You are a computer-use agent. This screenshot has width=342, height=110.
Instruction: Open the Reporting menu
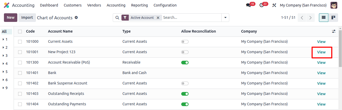(x=140, y=5)
